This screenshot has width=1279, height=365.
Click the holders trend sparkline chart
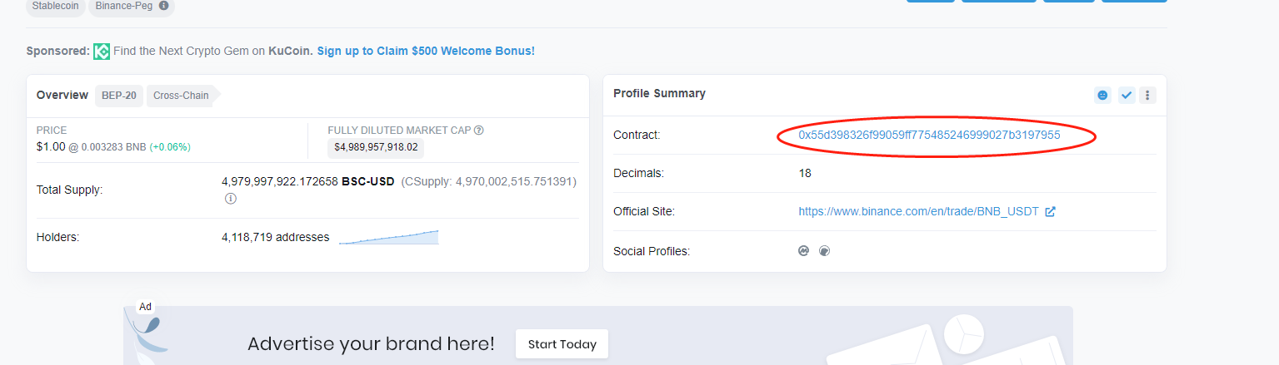[388, 237]
